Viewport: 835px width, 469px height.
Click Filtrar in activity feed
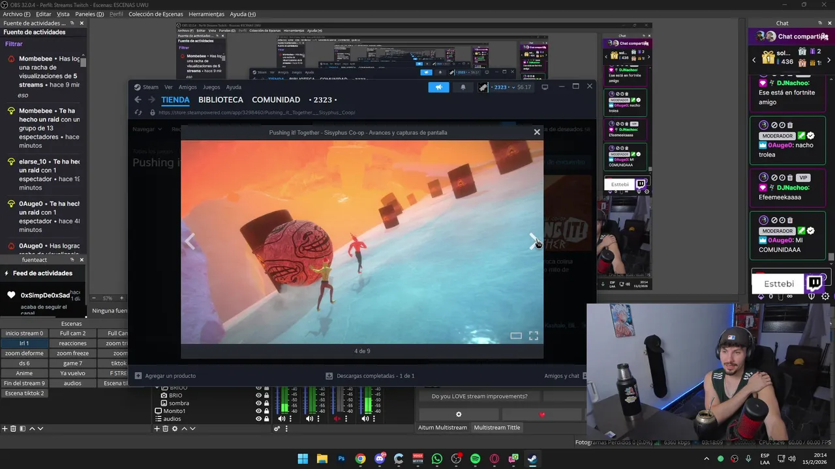pyautogui.click(x=14, y=44)
